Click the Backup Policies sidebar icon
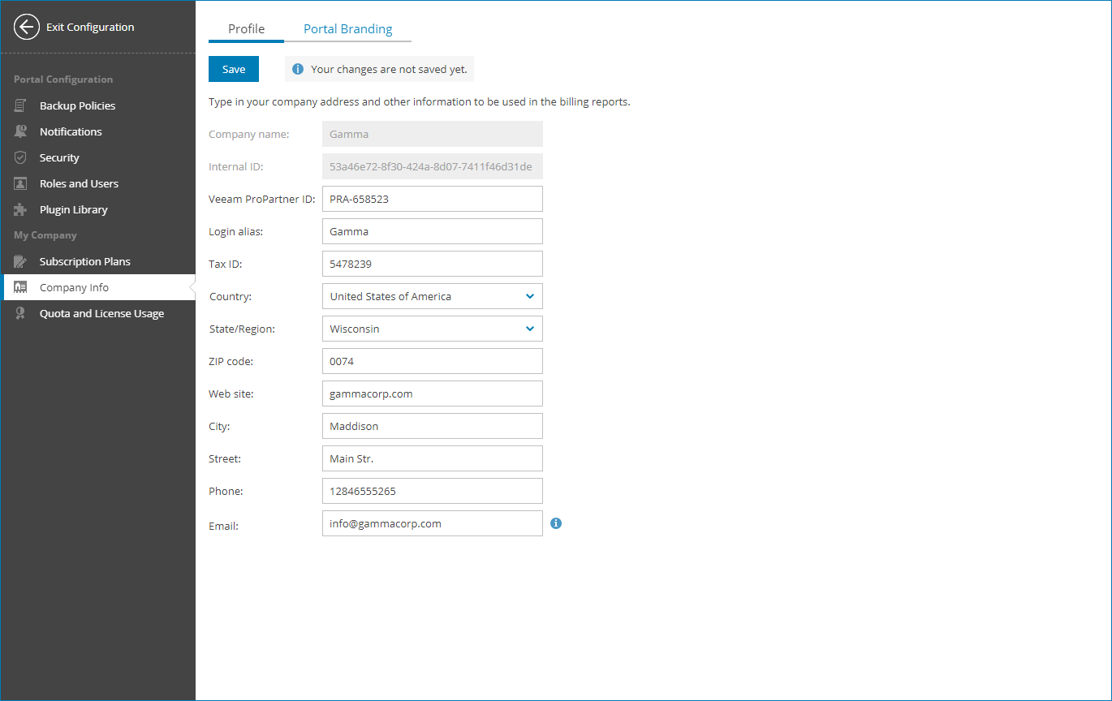 (x=20, y=105)
